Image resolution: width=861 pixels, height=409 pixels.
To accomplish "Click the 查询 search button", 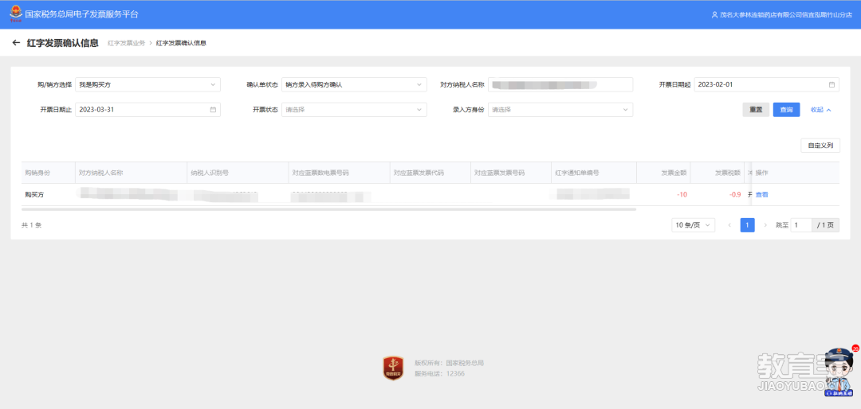I will click(x=786, y=110).
